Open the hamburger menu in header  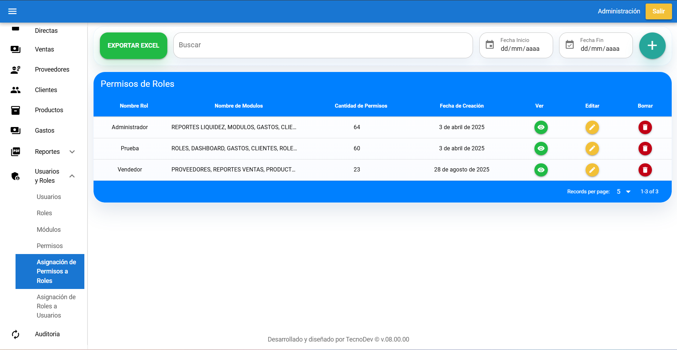point(12,11)
